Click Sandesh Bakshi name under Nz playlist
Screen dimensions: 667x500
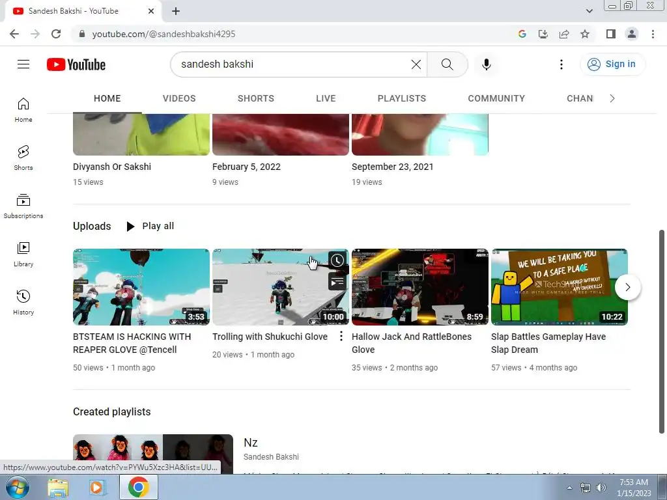[x=271, y=456]
